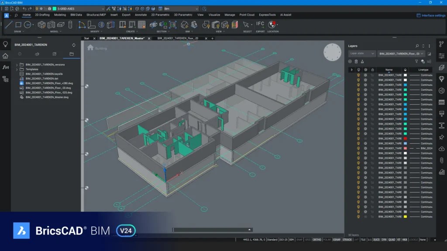Click the IFC Export icon on the ribbon
Screen dimensions: 447x251
[260, 25]
